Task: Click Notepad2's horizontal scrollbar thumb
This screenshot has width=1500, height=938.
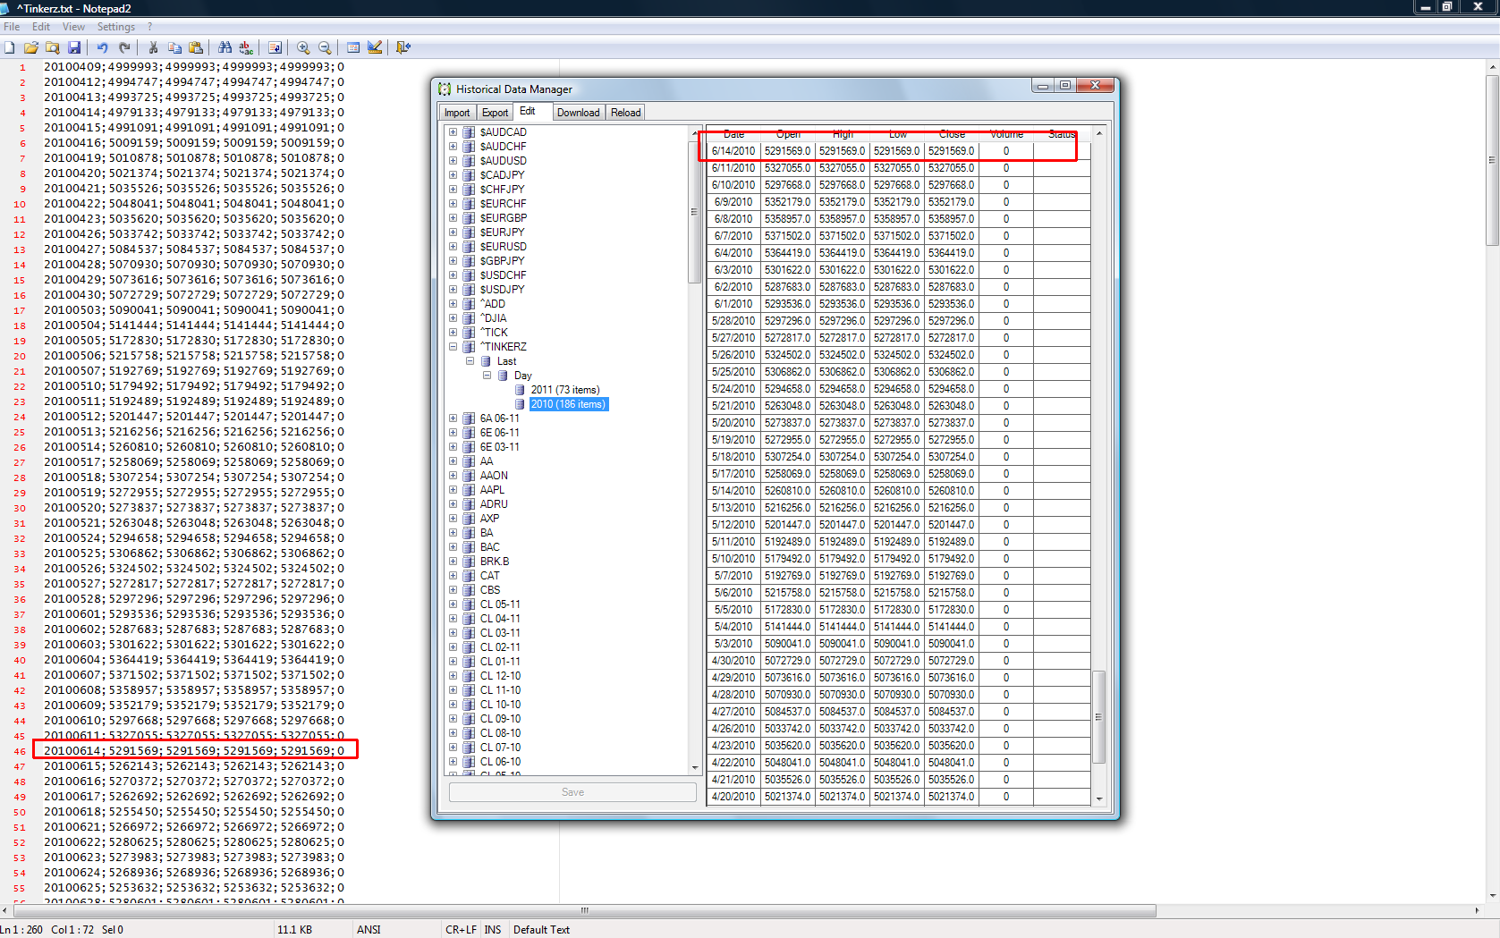Action: tap(585, 911)
